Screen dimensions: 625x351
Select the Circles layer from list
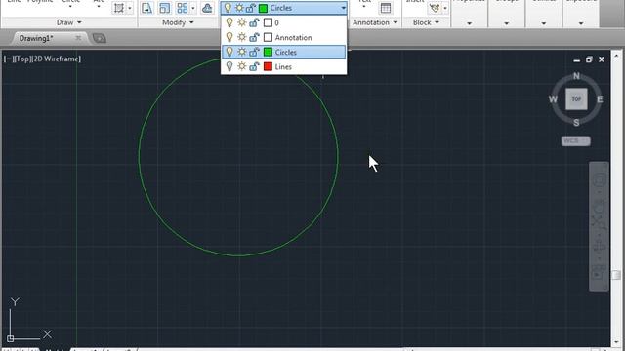coord(283,52)
